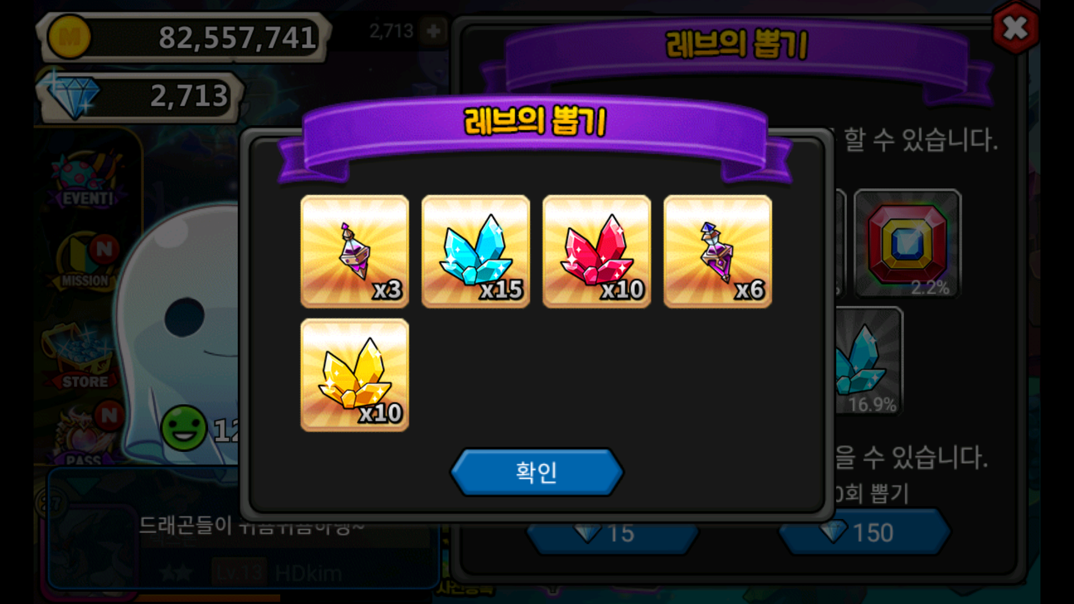The height and width of the screenshot is (604, 1074).
Task: Select the yellow crystal x10 reward
Action: 355,375
